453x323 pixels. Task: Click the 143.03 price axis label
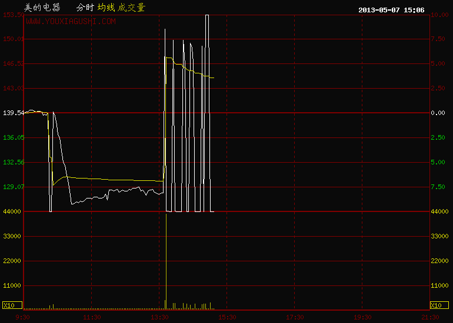[14, 88]
